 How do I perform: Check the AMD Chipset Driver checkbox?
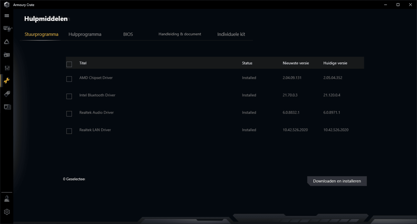pyautogui.click(x=69, y=79)
